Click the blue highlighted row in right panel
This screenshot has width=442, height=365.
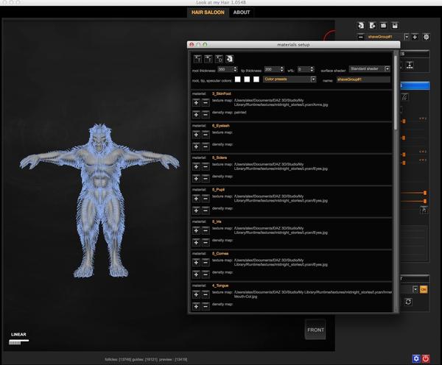coord(415,85)
